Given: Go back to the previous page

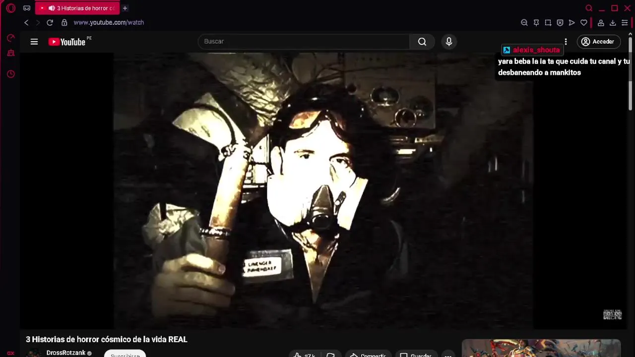Looking at the screenshot, I should [x=26, y=22].
